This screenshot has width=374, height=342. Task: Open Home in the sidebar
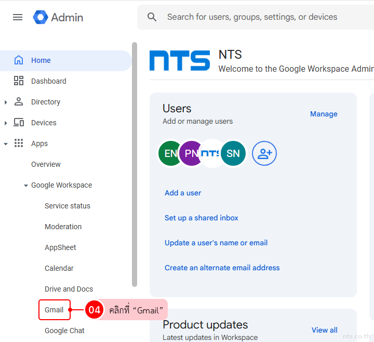tap(65, 60)
